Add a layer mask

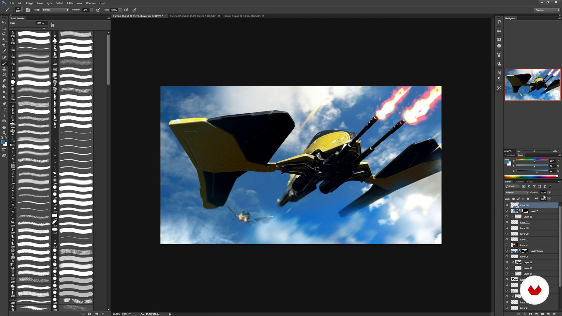coord(531,314)
